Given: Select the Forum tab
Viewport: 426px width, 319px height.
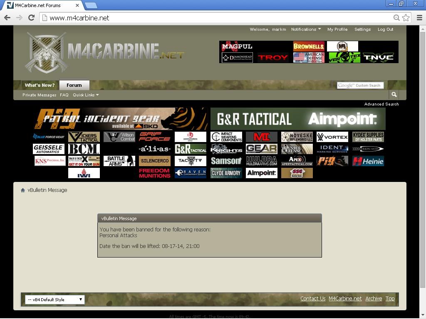Looking at the screenshot, I should tap(74, 85).
